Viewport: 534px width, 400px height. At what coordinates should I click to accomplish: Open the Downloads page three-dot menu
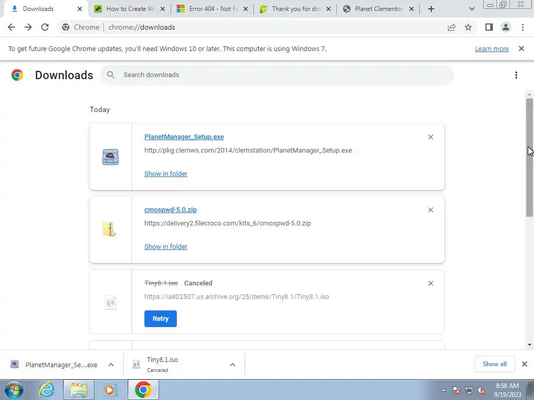point(516,75)
